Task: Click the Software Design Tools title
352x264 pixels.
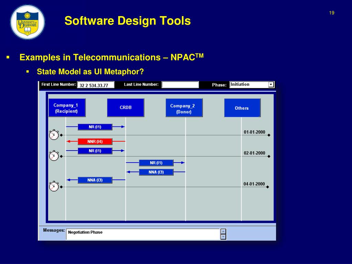Action: point(128,21)
